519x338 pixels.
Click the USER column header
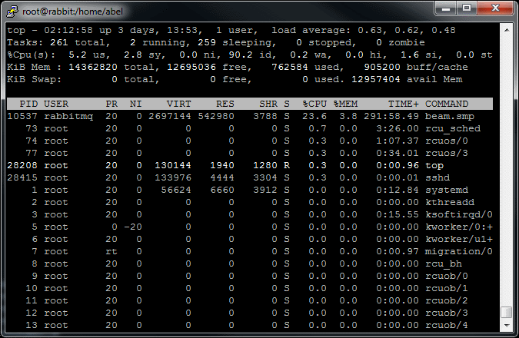click(x=56, y=104)
